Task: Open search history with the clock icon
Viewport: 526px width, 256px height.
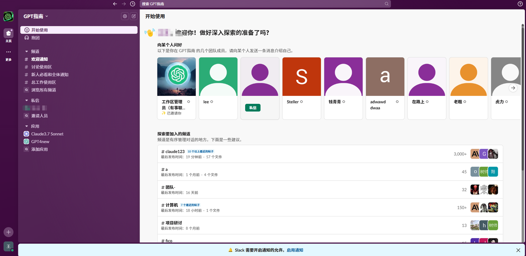Action: coord(132,4)
